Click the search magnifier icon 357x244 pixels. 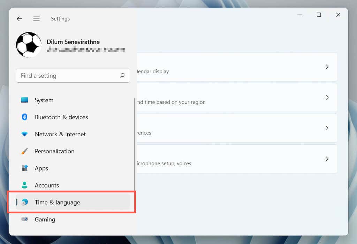coord(122,75)
